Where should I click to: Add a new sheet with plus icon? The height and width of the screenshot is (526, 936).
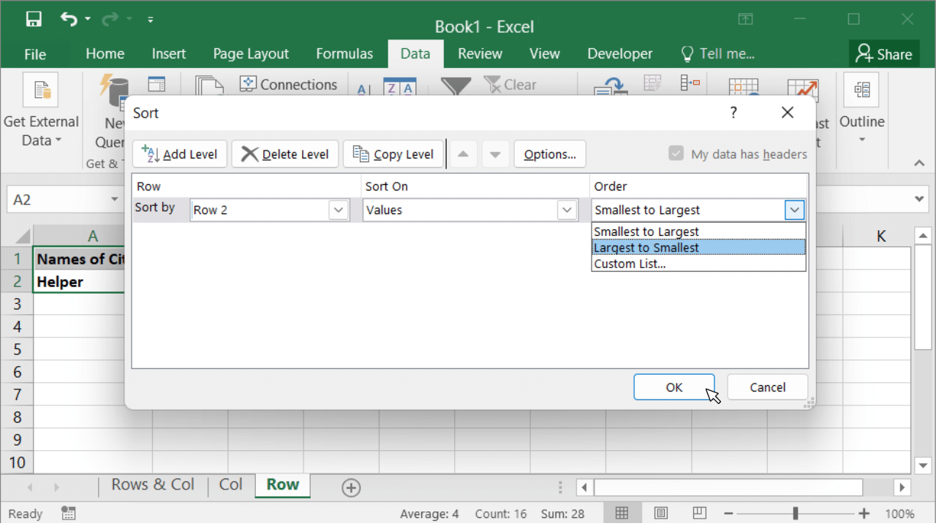tap(351, 487)
